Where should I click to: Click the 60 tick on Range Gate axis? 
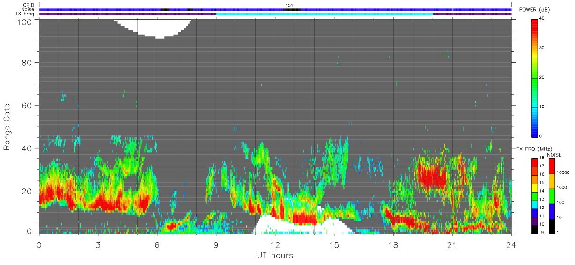26,105
